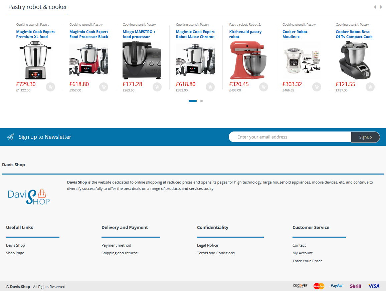
Task: Open Magimix Cook Expert Premium XL food link
Action: point(35,34)
